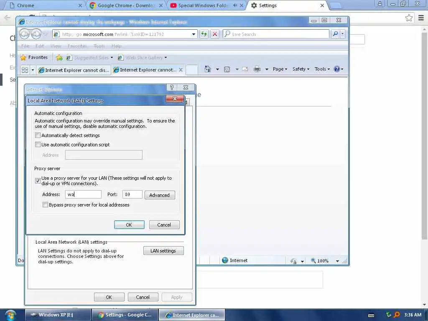
Task: Open Windows XP (E:) taskbar item
Action: pyautogui.click(x=58, y=315)
